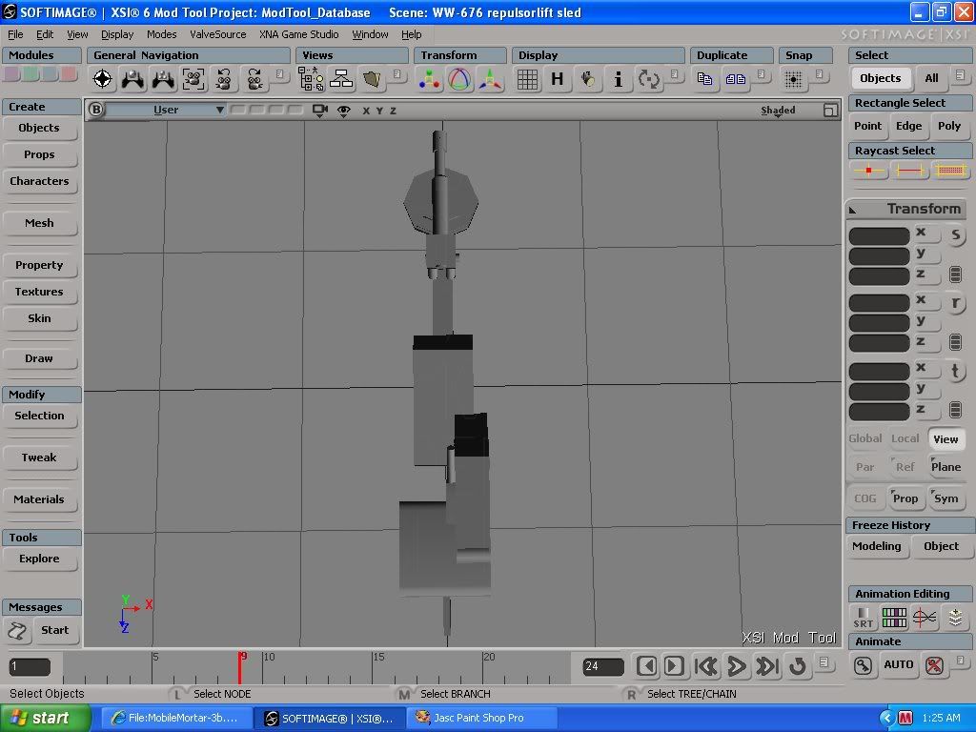Open Jasc Paint Shop Pro from taskbar
This screenshot has height=732, width=976.
coord(480,718)
